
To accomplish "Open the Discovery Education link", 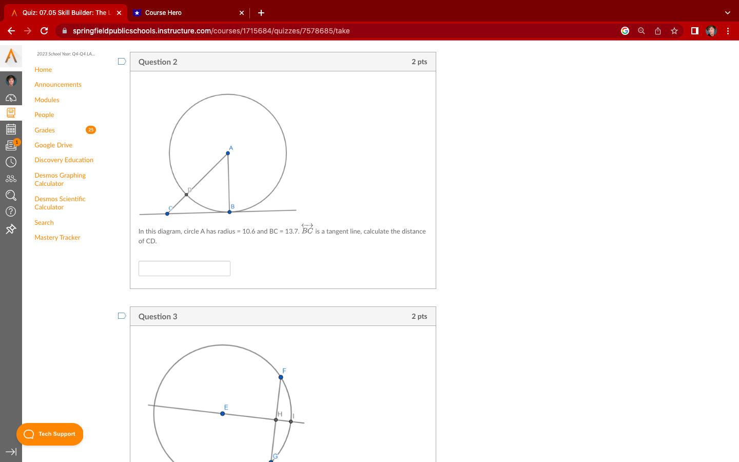I will (x=64, y=160).
